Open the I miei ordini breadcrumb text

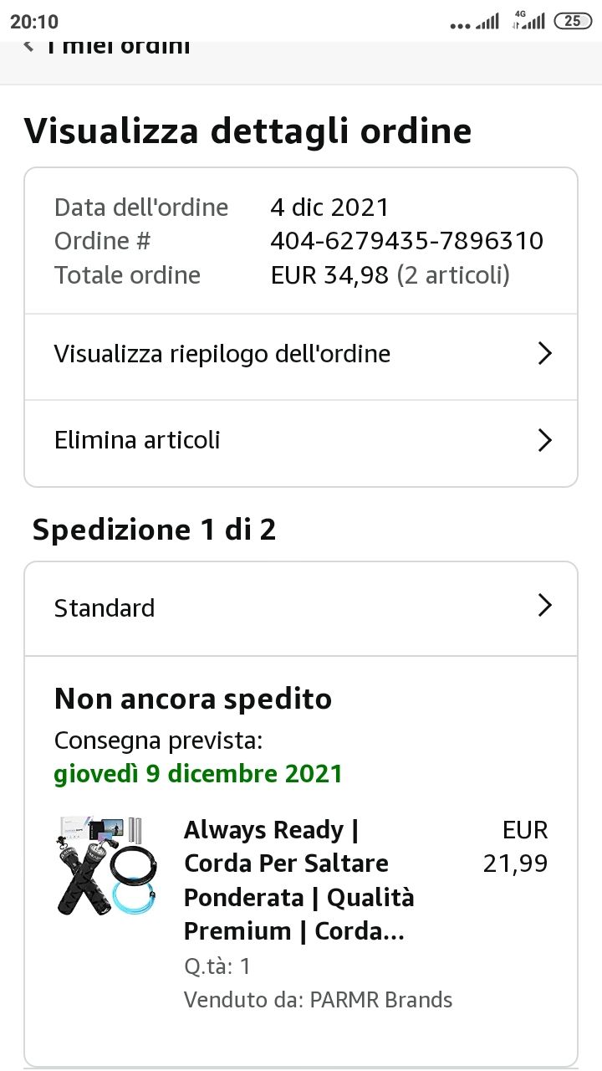tap(119, 47)
